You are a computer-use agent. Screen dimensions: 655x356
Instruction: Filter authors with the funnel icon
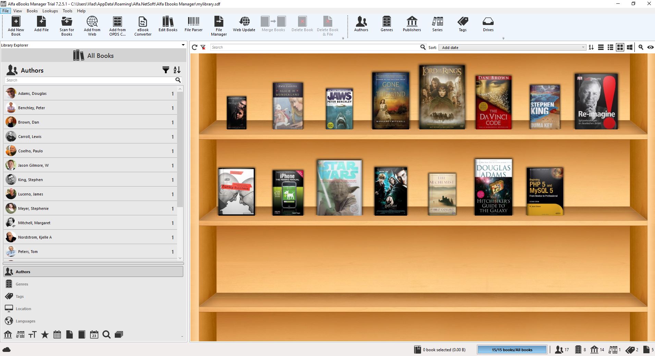pyautogui.click(x=166, y=70)
